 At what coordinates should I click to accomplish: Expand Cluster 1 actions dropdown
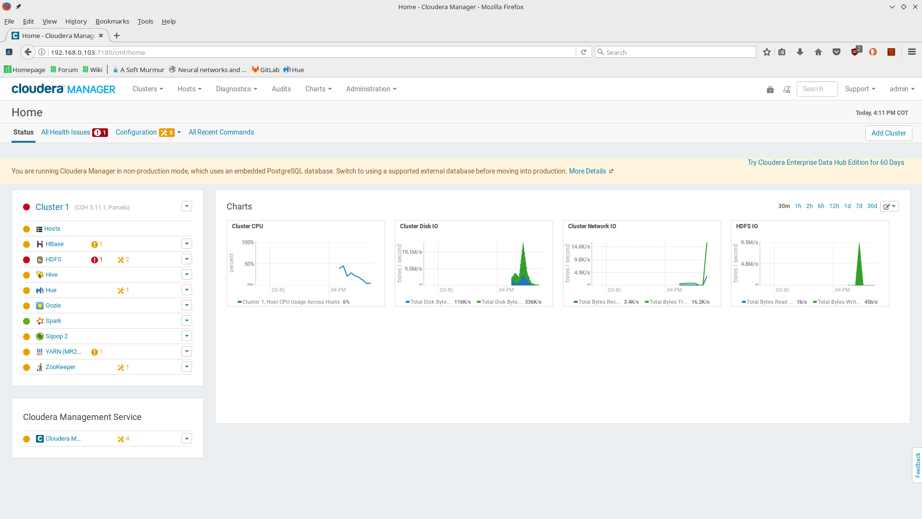[187, 206]
